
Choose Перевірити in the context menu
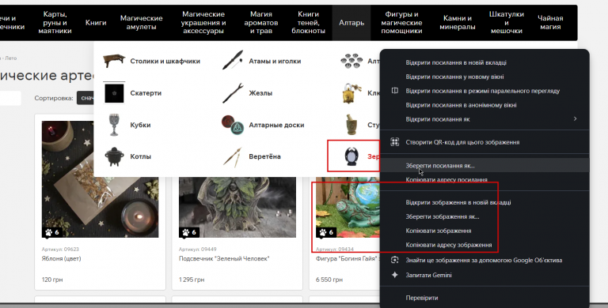pyautogui.click(x=422, y=298)
